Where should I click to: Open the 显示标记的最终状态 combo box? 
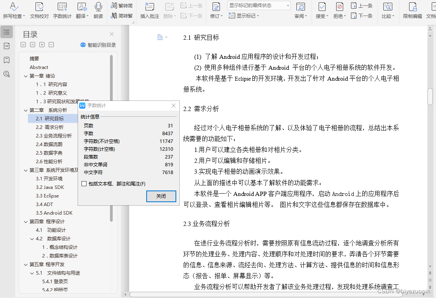coord(259,5)
